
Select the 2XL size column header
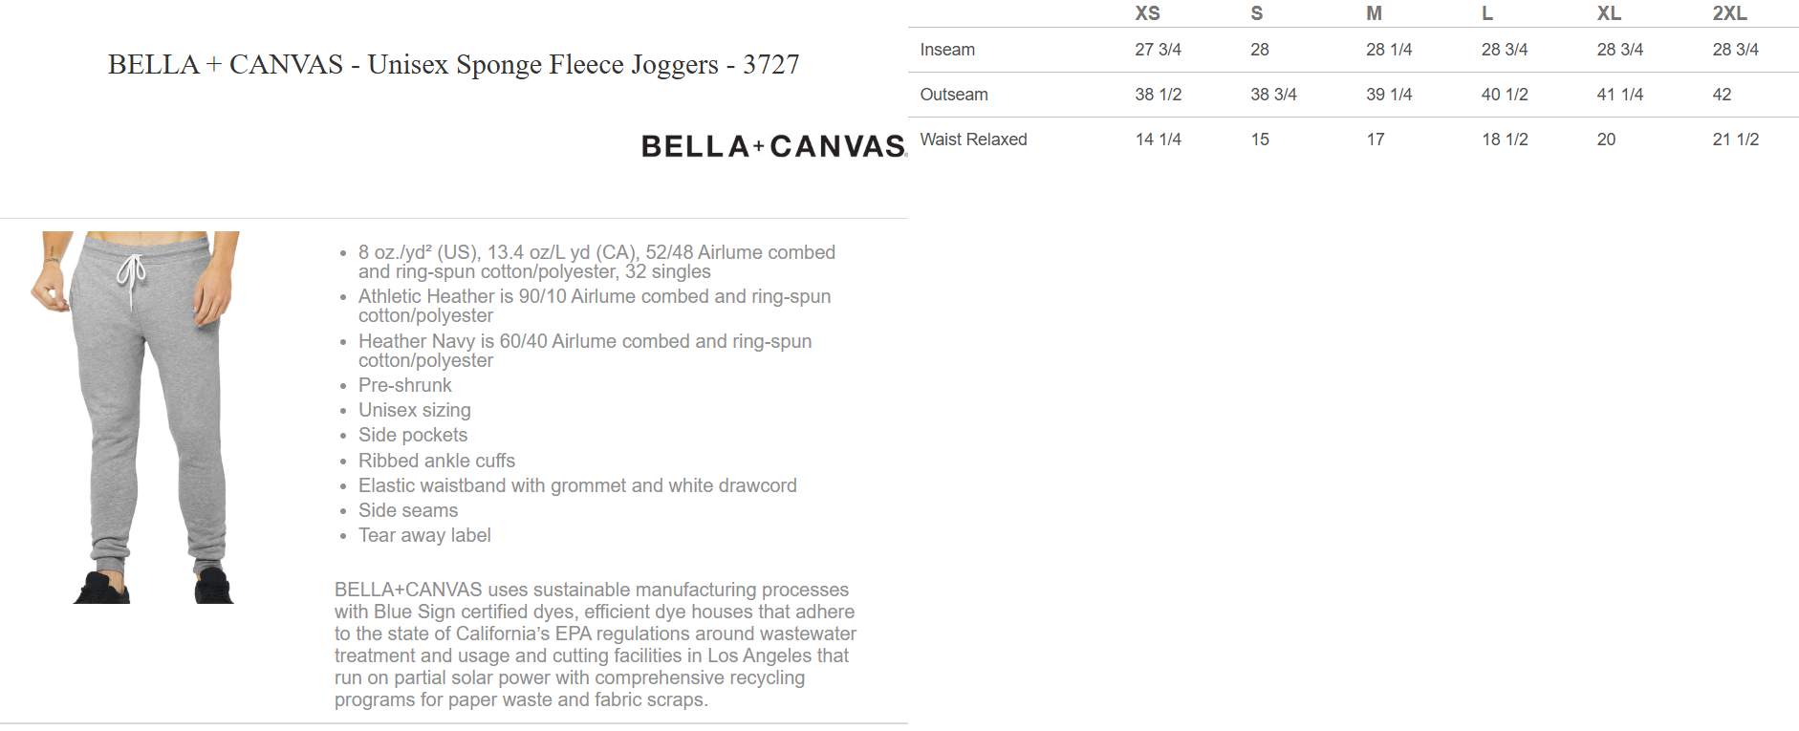pos(1729,13)
